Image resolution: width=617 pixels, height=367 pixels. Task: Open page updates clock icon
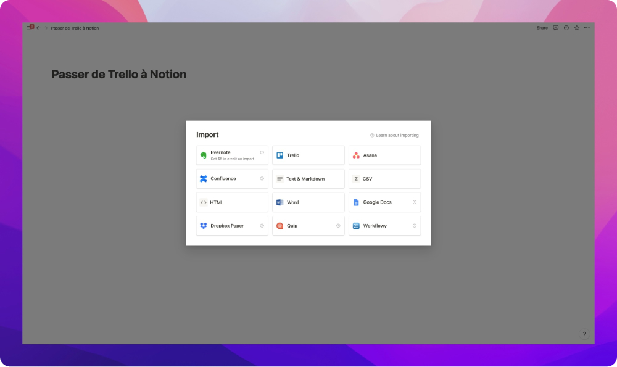tap(566, 28)
